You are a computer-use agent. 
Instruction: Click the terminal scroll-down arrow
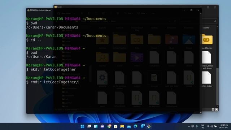coord(201,112)
